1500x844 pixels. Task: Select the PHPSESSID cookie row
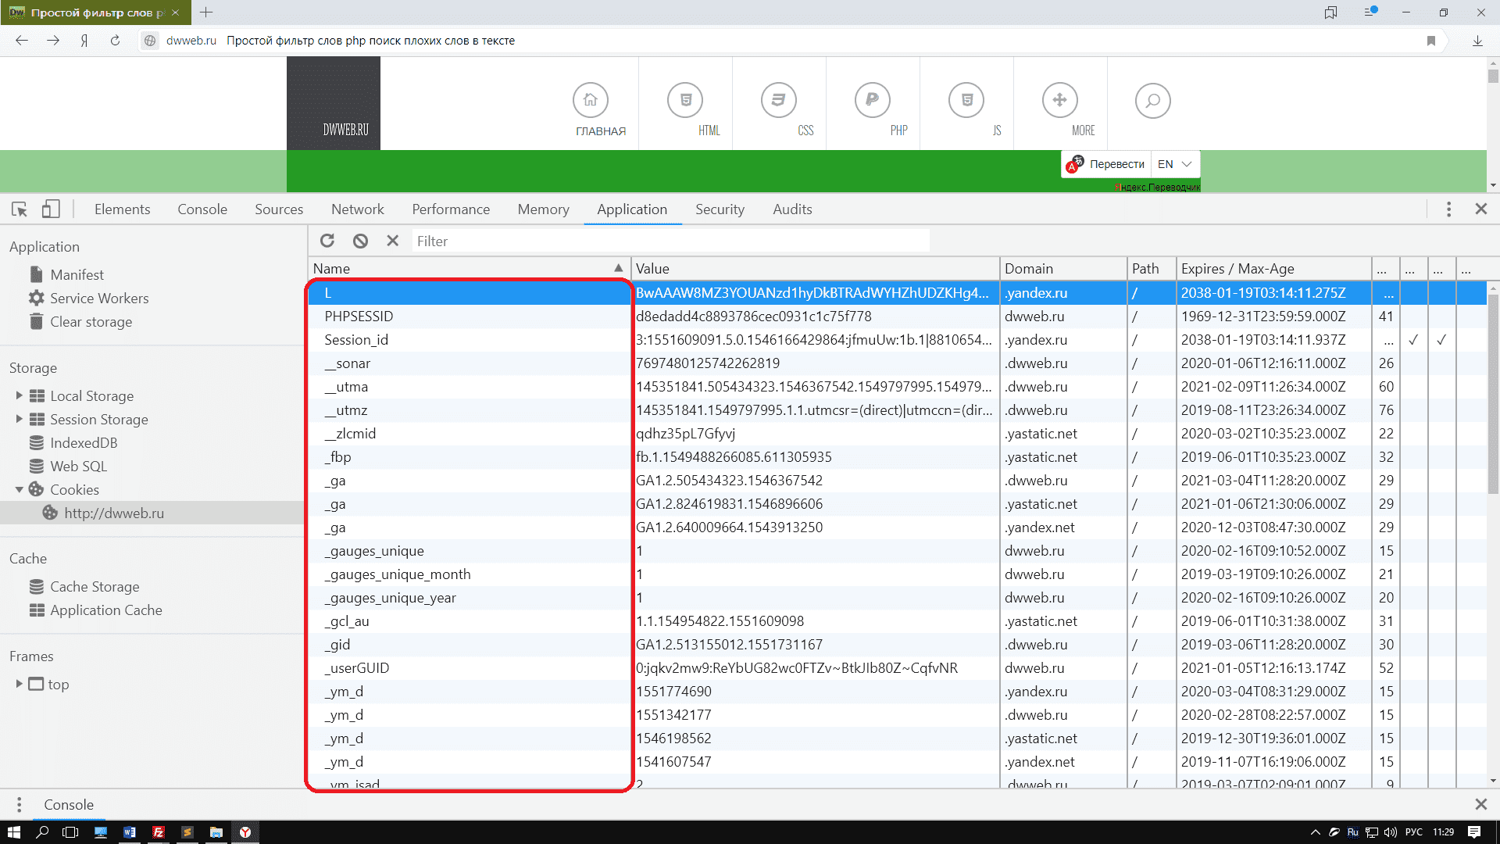point(897,316)
